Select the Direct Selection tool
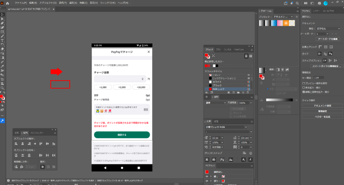Screen dimensions: 344x185 tap(2, 19)
